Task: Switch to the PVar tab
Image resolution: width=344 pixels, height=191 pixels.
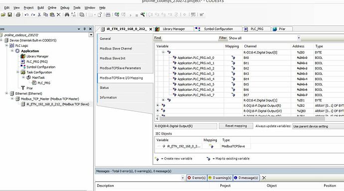Action: (282, 29)
